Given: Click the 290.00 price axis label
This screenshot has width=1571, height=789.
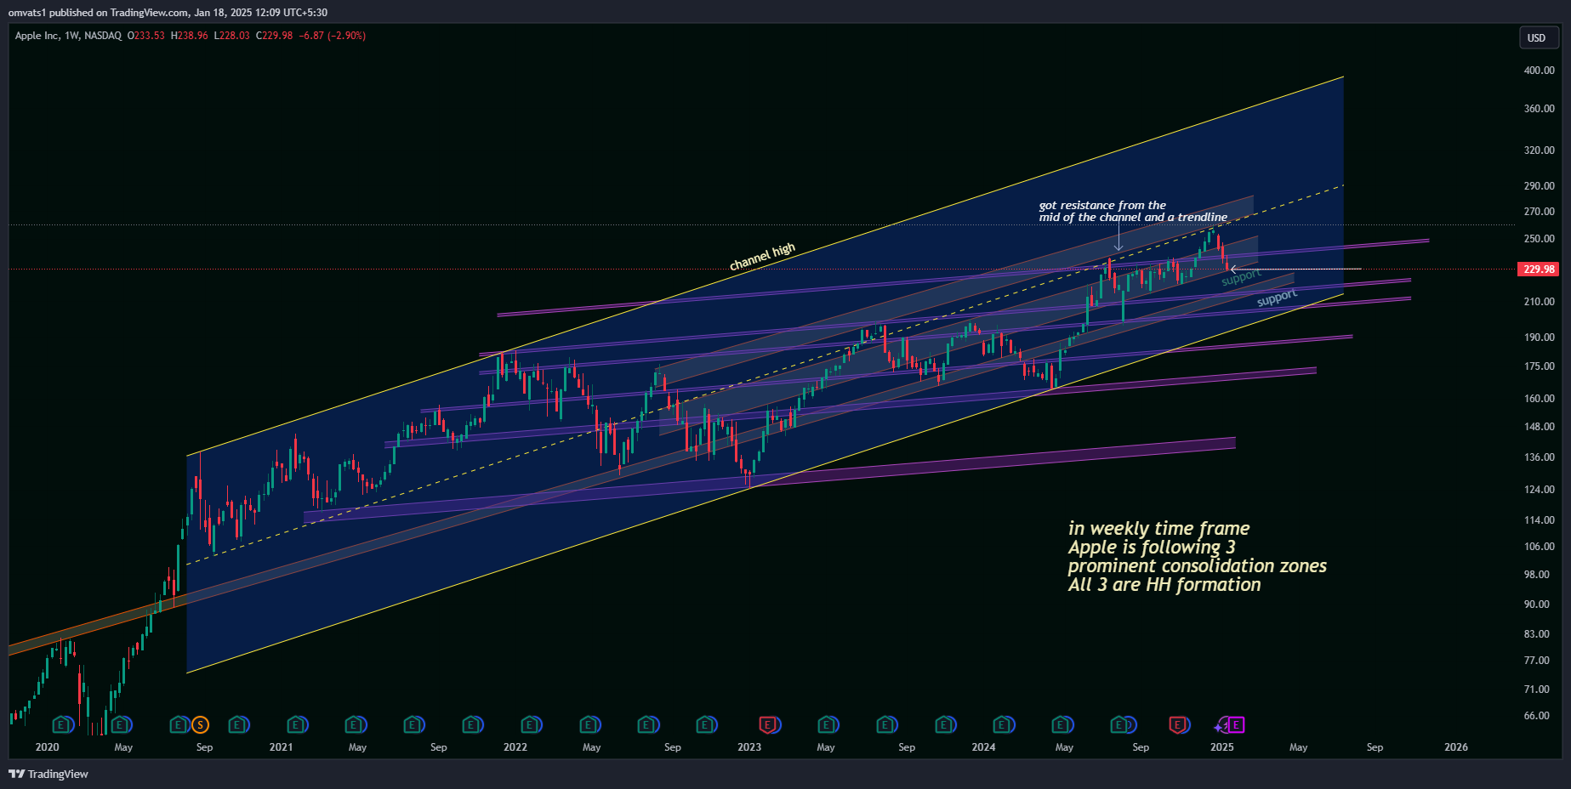Looking at the screenshot, I should [1539, 186].
